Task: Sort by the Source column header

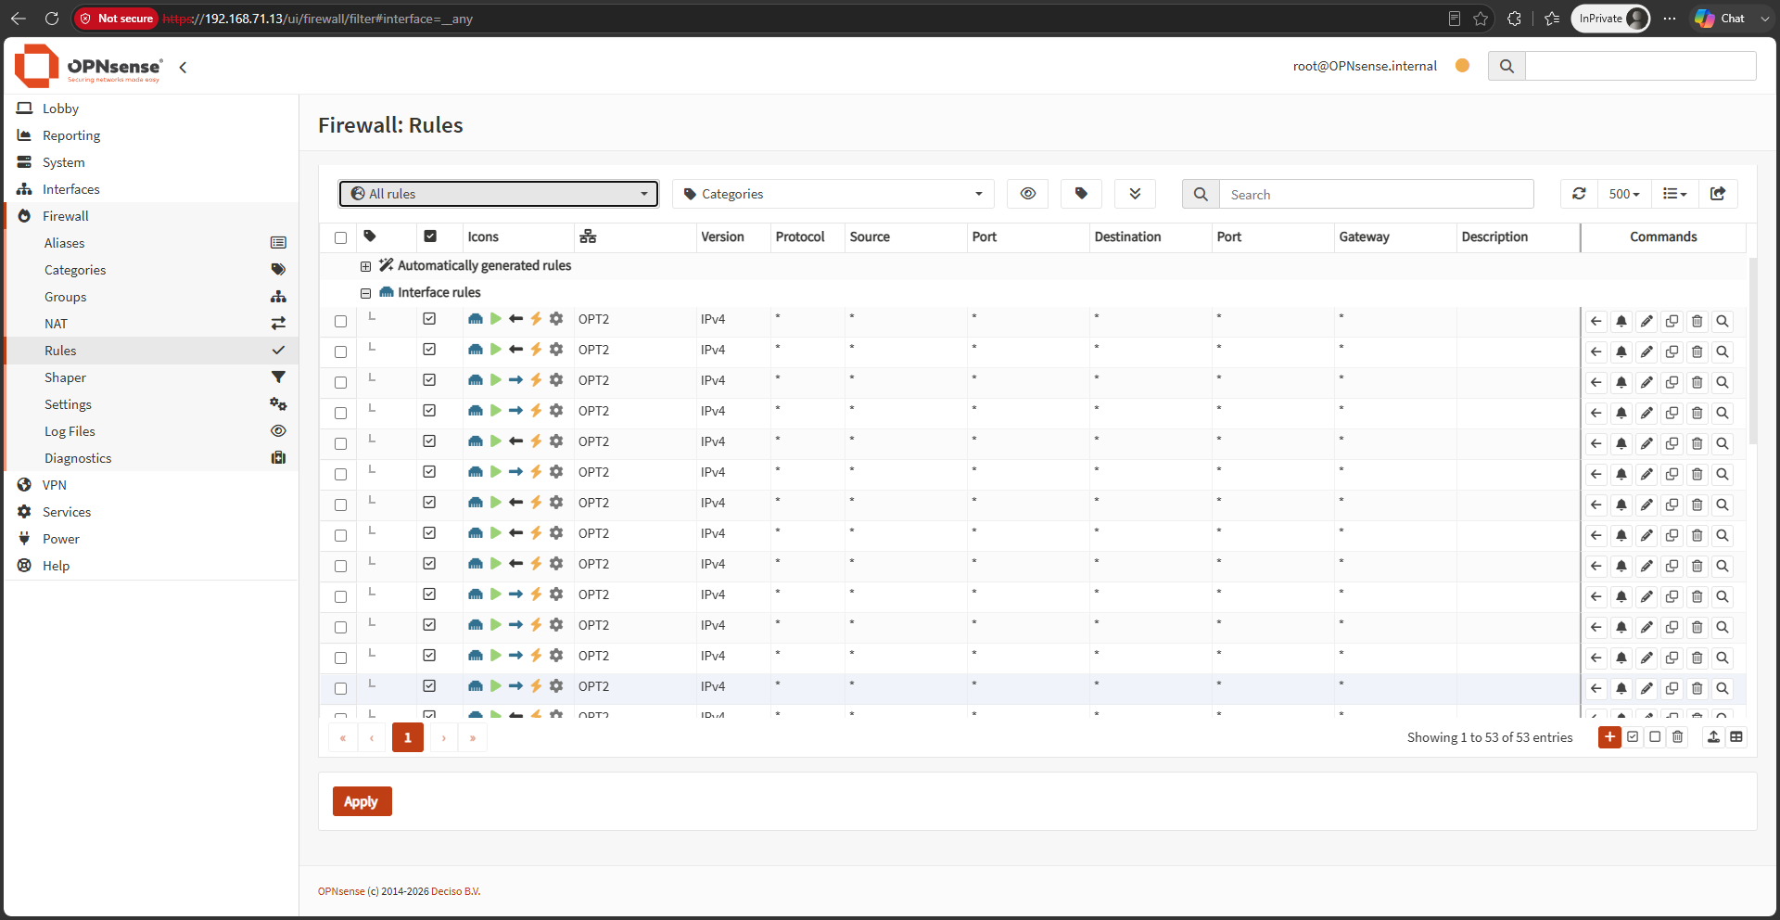Action: [x=870, y=237]
